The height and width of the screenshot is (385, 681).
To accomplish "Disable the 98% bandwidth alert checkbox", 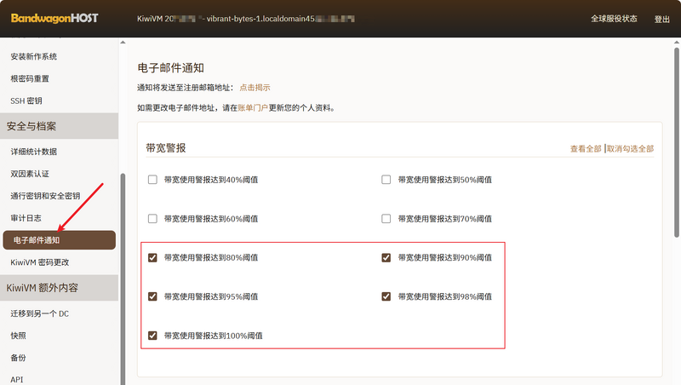I will click(x=386, y=296).
